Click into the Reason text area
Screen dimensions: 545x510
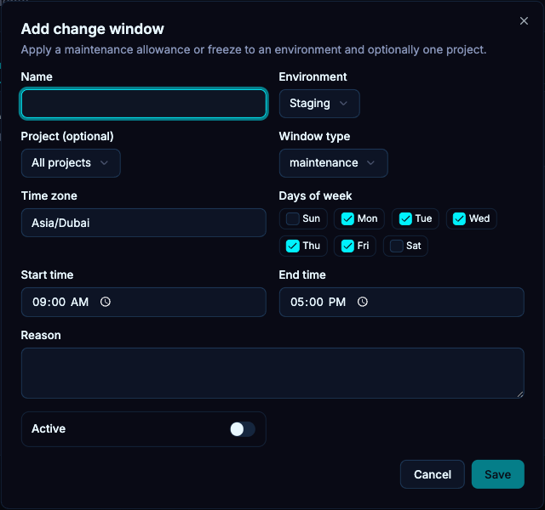tap(272, 373)
